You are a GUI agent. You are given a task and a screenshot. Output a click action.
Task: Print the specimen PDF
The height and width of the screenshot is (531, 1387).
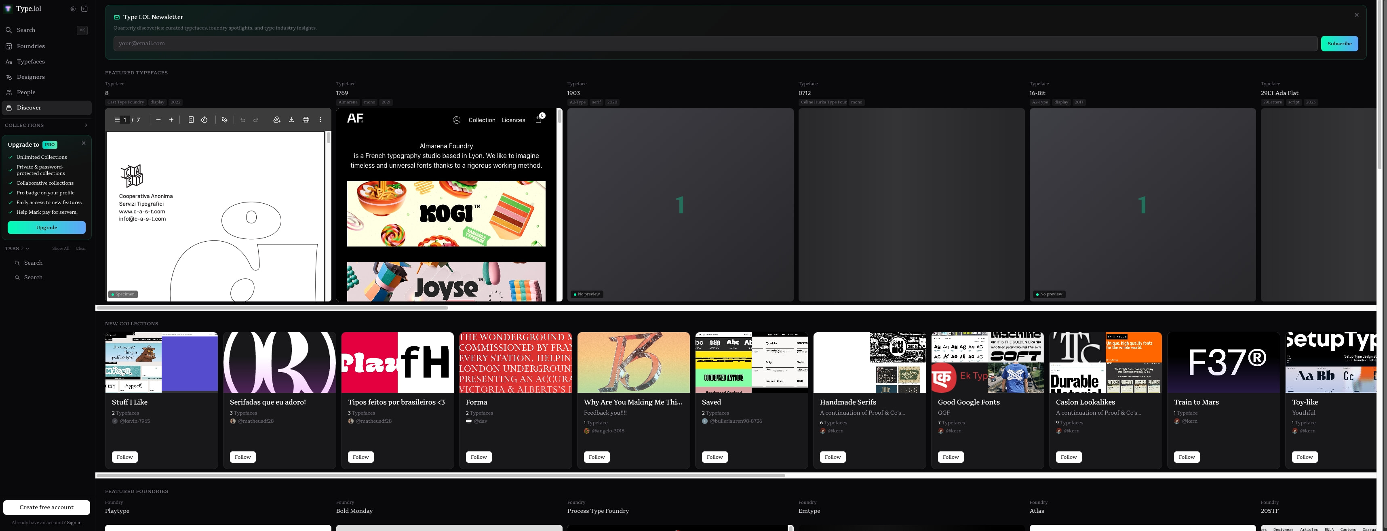[306, 120]
